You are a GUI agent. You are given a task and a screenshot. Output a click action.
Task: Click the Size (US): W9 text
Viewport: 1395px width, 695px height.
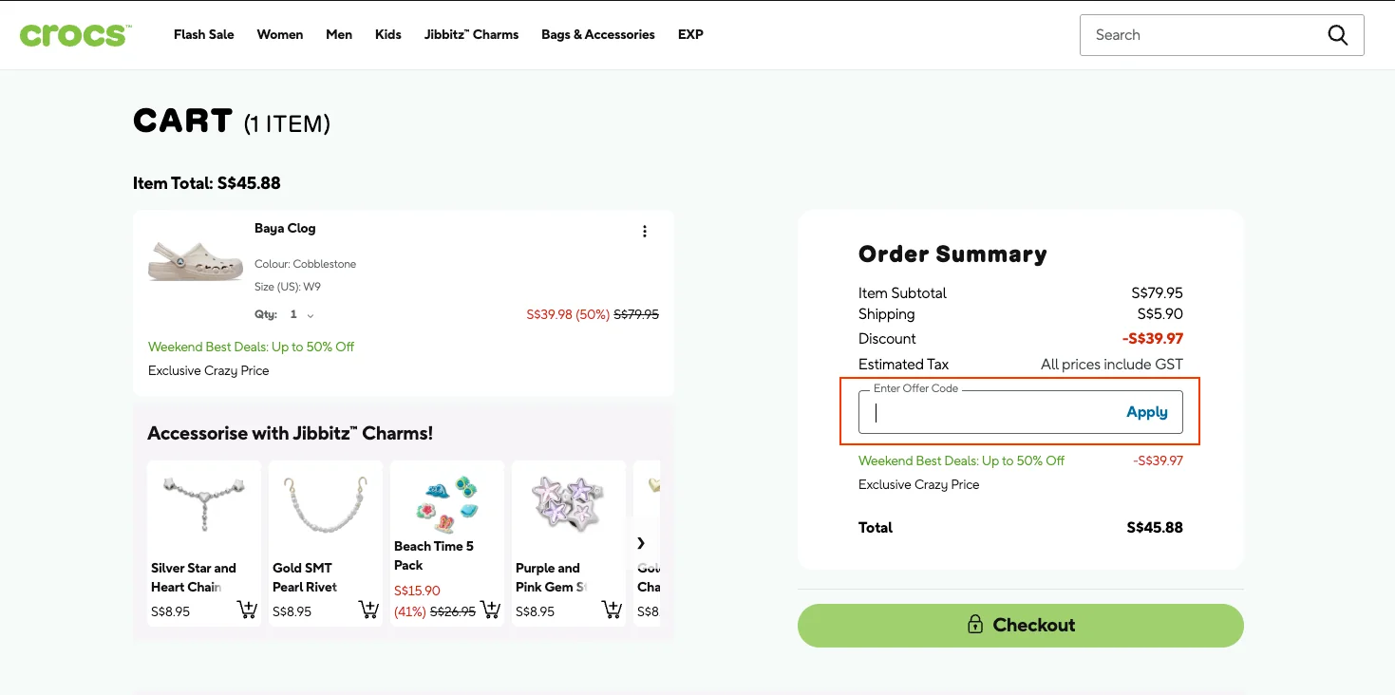[287, 287]
